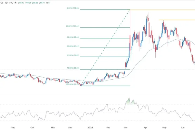Viewport: 195px width, 130px height.
Task: Click the 78.60% Fibonacci level label
Action: 73,68
